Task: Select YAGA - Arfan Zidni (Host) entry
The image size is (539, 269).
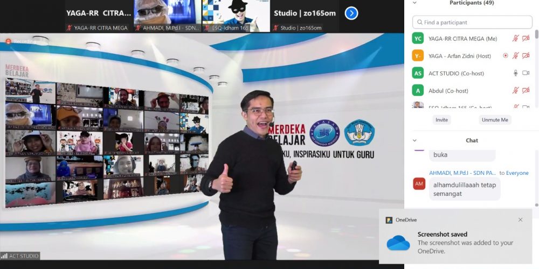Action: pos(459,55)
